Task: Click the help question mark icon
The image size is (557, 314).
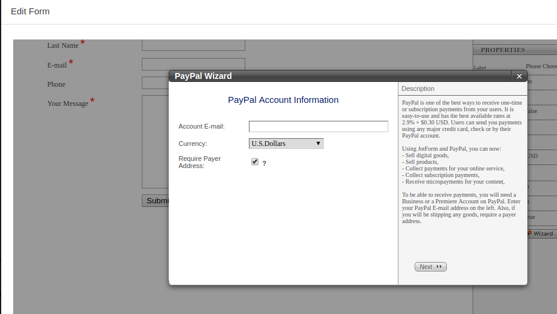Action: 264,163
